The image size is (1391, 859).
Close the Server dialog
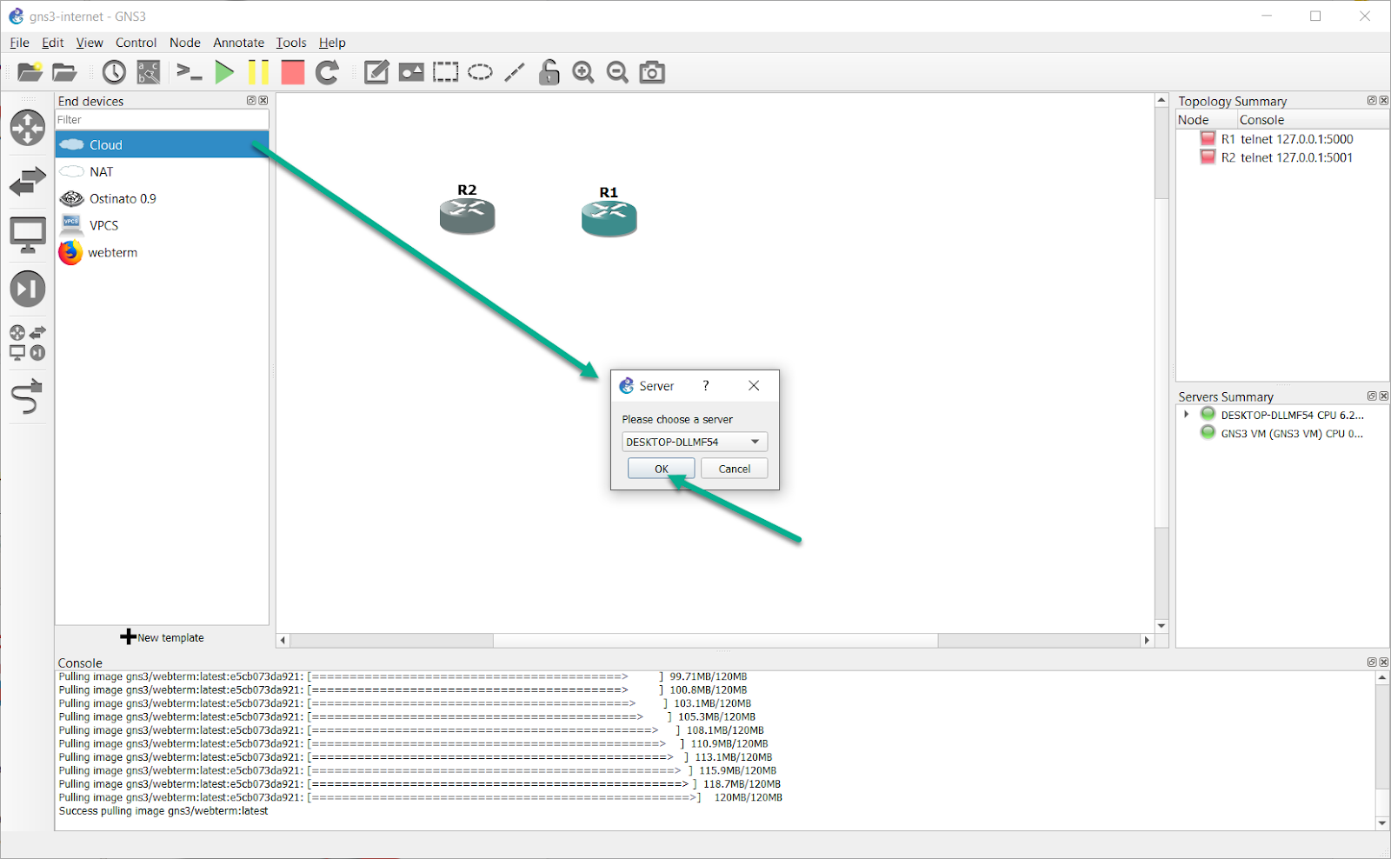pos(754,385)
